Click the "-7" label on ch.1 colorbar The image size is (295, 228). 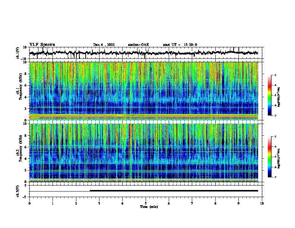pyautogui.click(x=275, y=115)
